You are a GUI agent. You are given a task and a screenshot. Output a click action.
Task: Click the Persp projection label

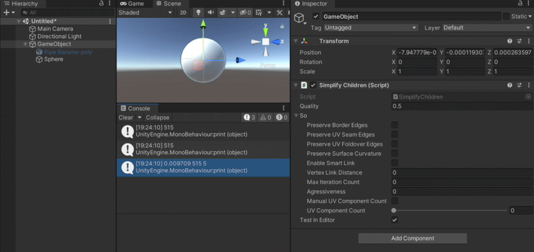pyautogui.click(x=268, y=65)
